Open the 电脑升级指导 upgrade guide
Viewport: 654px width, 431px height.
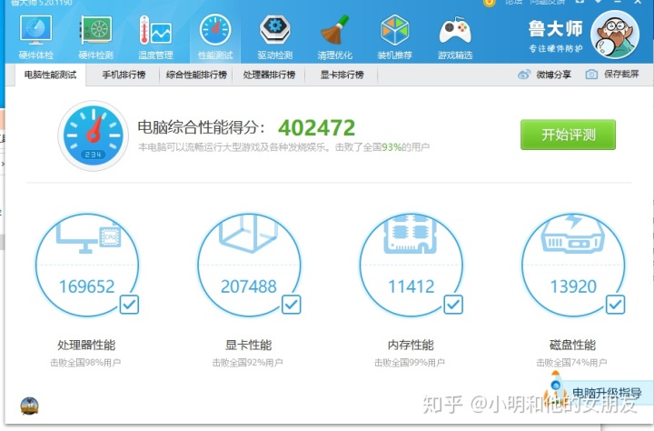(x=607, y=393)
